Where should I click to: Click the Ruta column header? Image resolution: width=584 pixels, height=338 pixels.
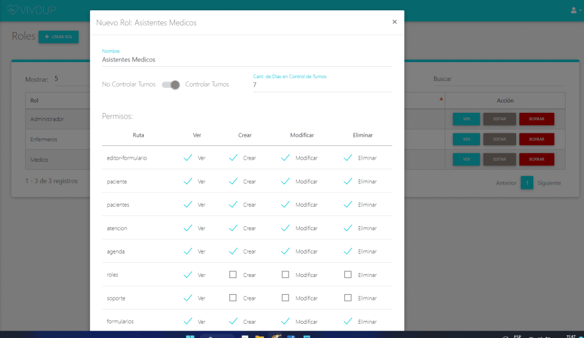[138, 135]
